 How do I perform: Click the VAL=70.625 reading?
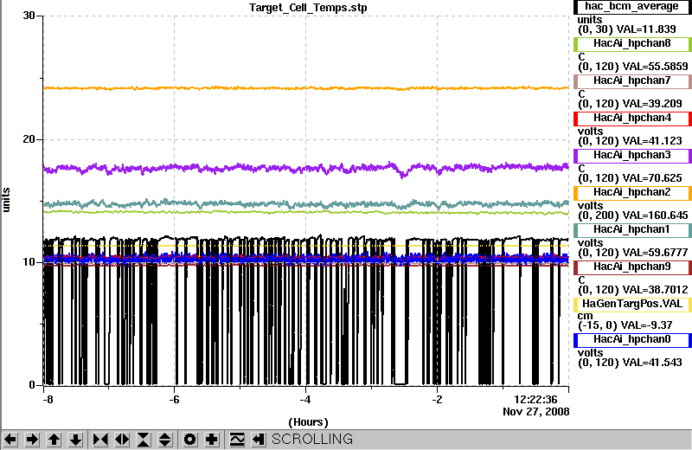652,178
